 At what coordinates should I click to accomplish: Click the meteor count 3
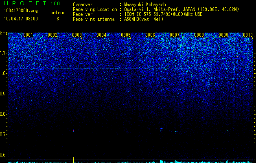(58, 19)
